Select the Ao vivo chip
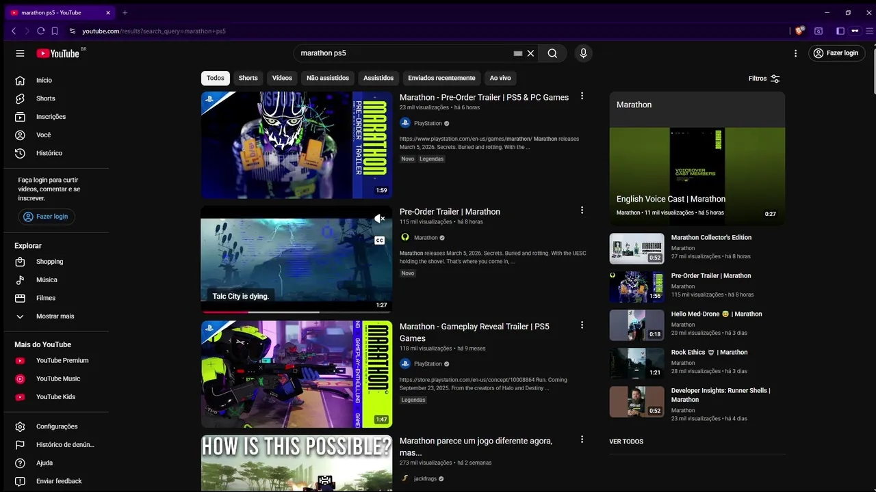 [500, 78]
